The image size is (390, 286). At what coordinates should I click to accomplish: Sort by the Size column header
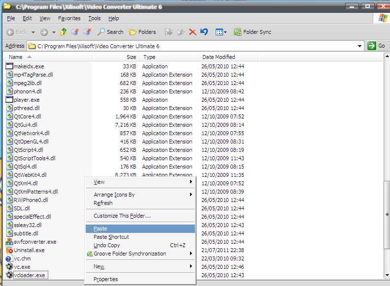(116, 57)
